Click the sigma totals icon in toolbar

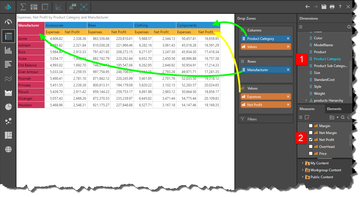pos(23,7)
